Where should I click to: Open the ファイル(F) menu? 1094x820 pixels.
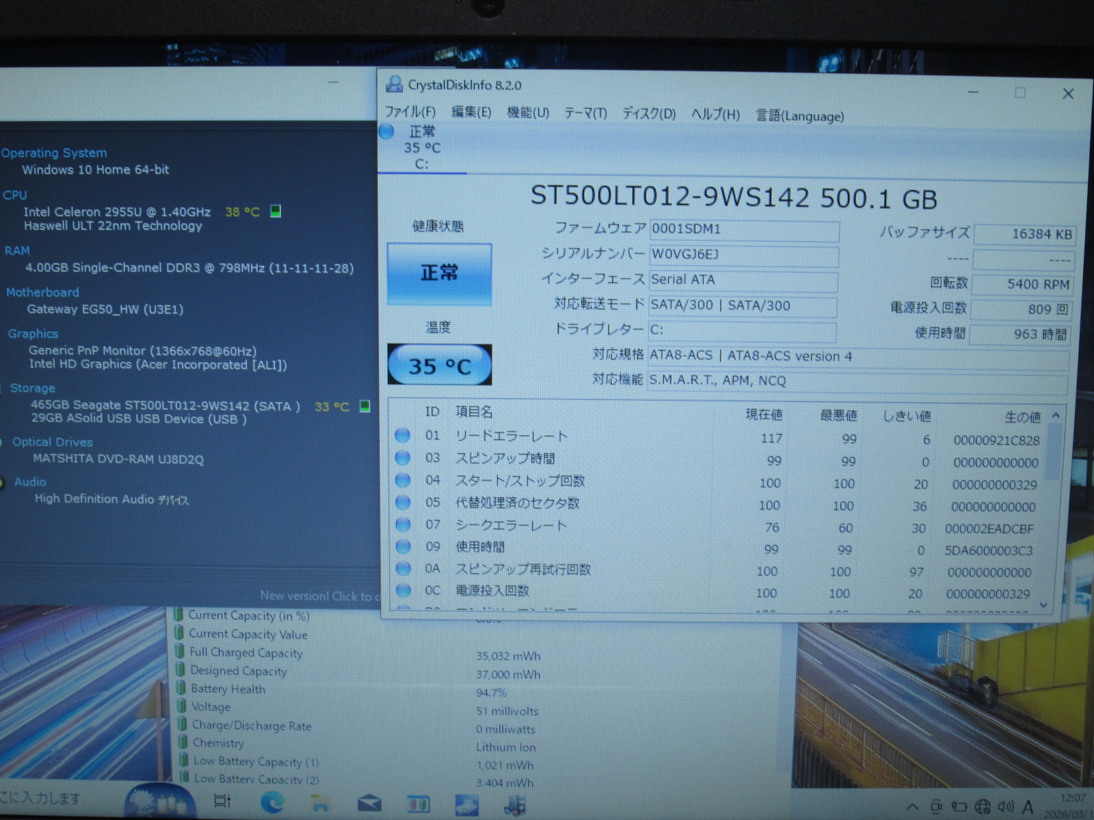(410, 113)
